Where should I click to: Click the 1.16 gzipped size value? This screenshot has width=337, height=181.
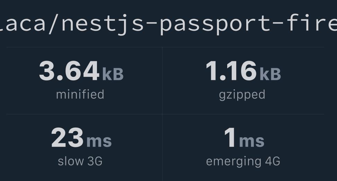[x=231, y=71]
